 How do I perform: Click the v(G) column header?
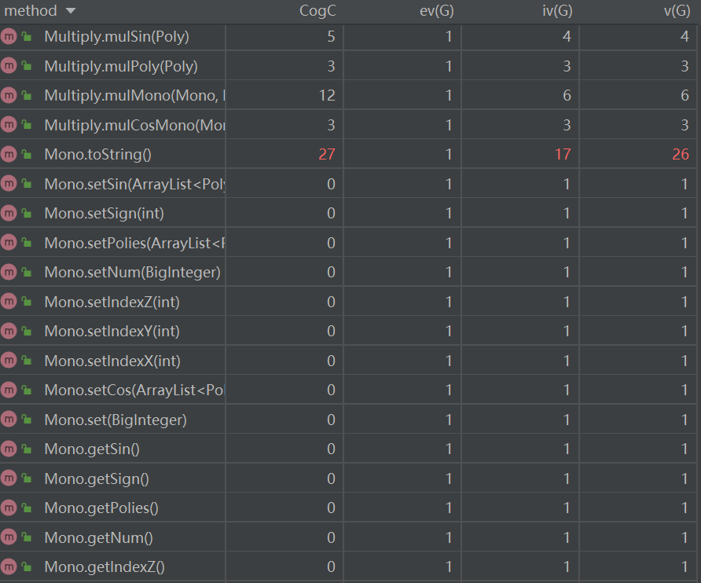pyautogui.click(x=677, y=11)
